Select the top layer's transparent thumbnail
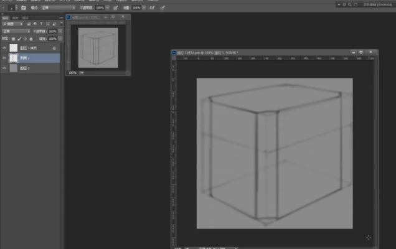This screenshot has width=396, height=249. (13, 48)
